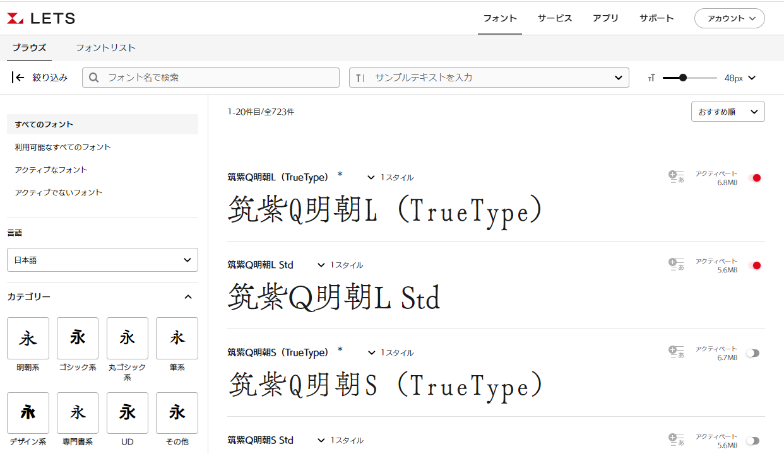This screenshot has height=454, width=784.
Task: Open the おすすめ順 sort dropdown
Action: pyautogui.click(x=728, y=112)
